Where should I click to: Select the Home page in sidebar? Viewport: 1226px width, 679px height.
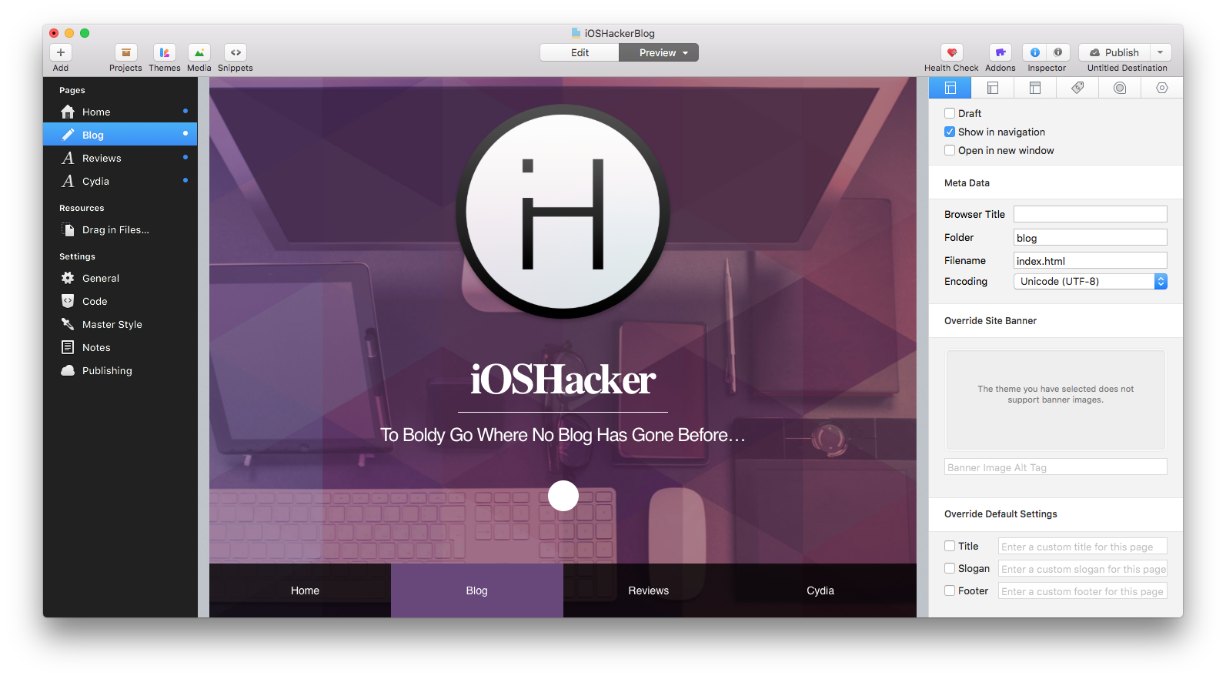[x=120, y=112]
